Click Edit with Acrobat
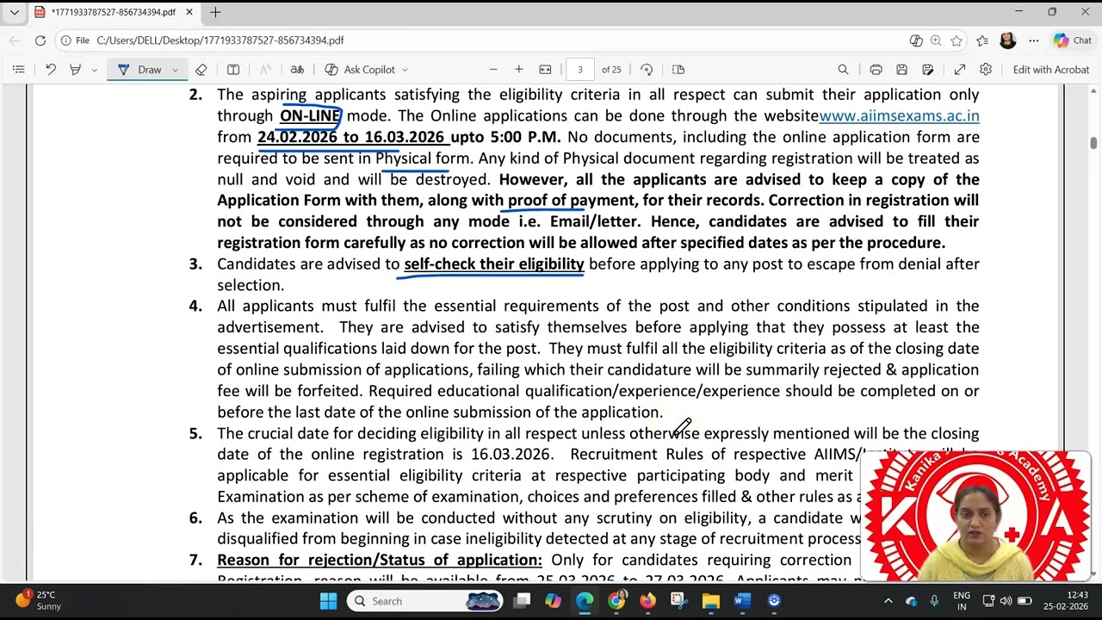Screen dimensions: 1102x620 tap(1051, 70)
